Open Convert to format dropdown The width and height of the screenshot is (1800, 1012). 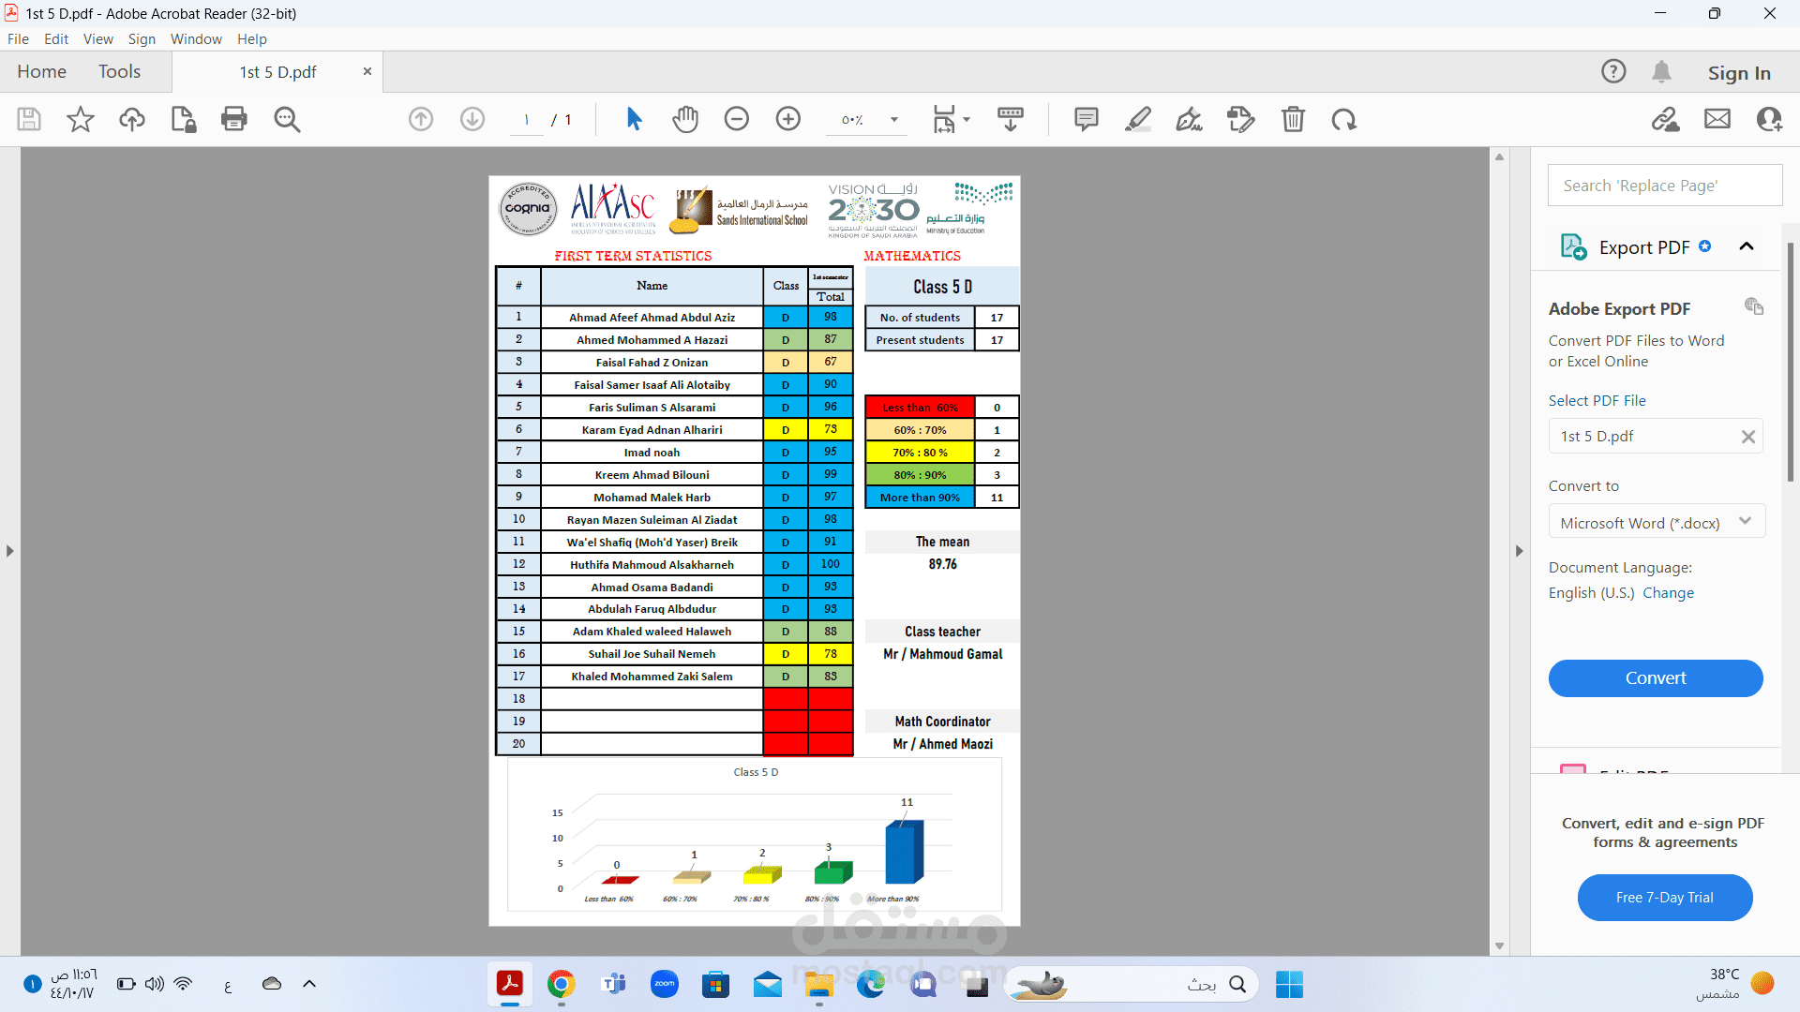(x=1657, y=522)
